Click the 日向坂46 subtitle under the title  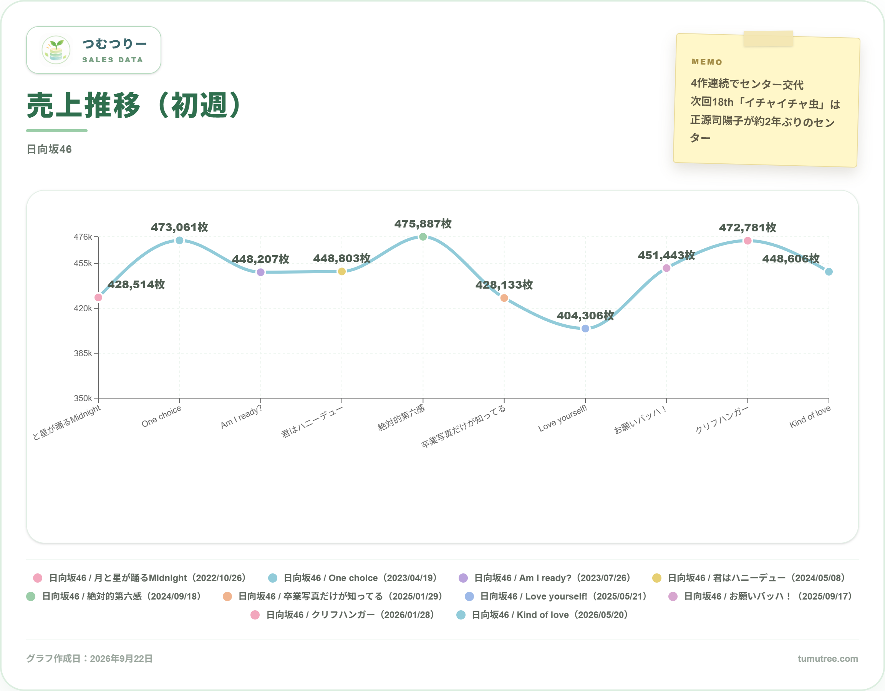(x=49, y=149)
